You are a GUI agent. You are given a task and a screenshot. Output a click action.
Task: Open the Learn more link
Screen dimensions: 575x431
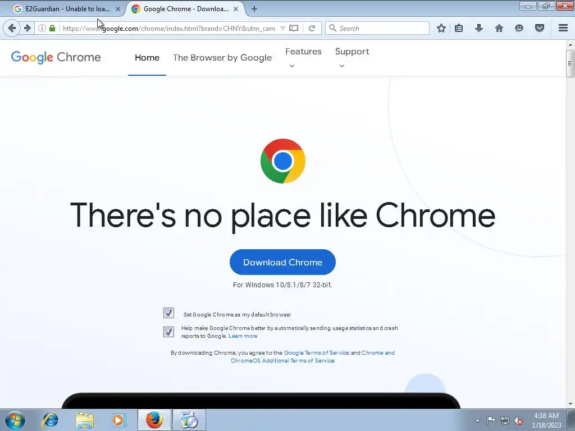243,336
